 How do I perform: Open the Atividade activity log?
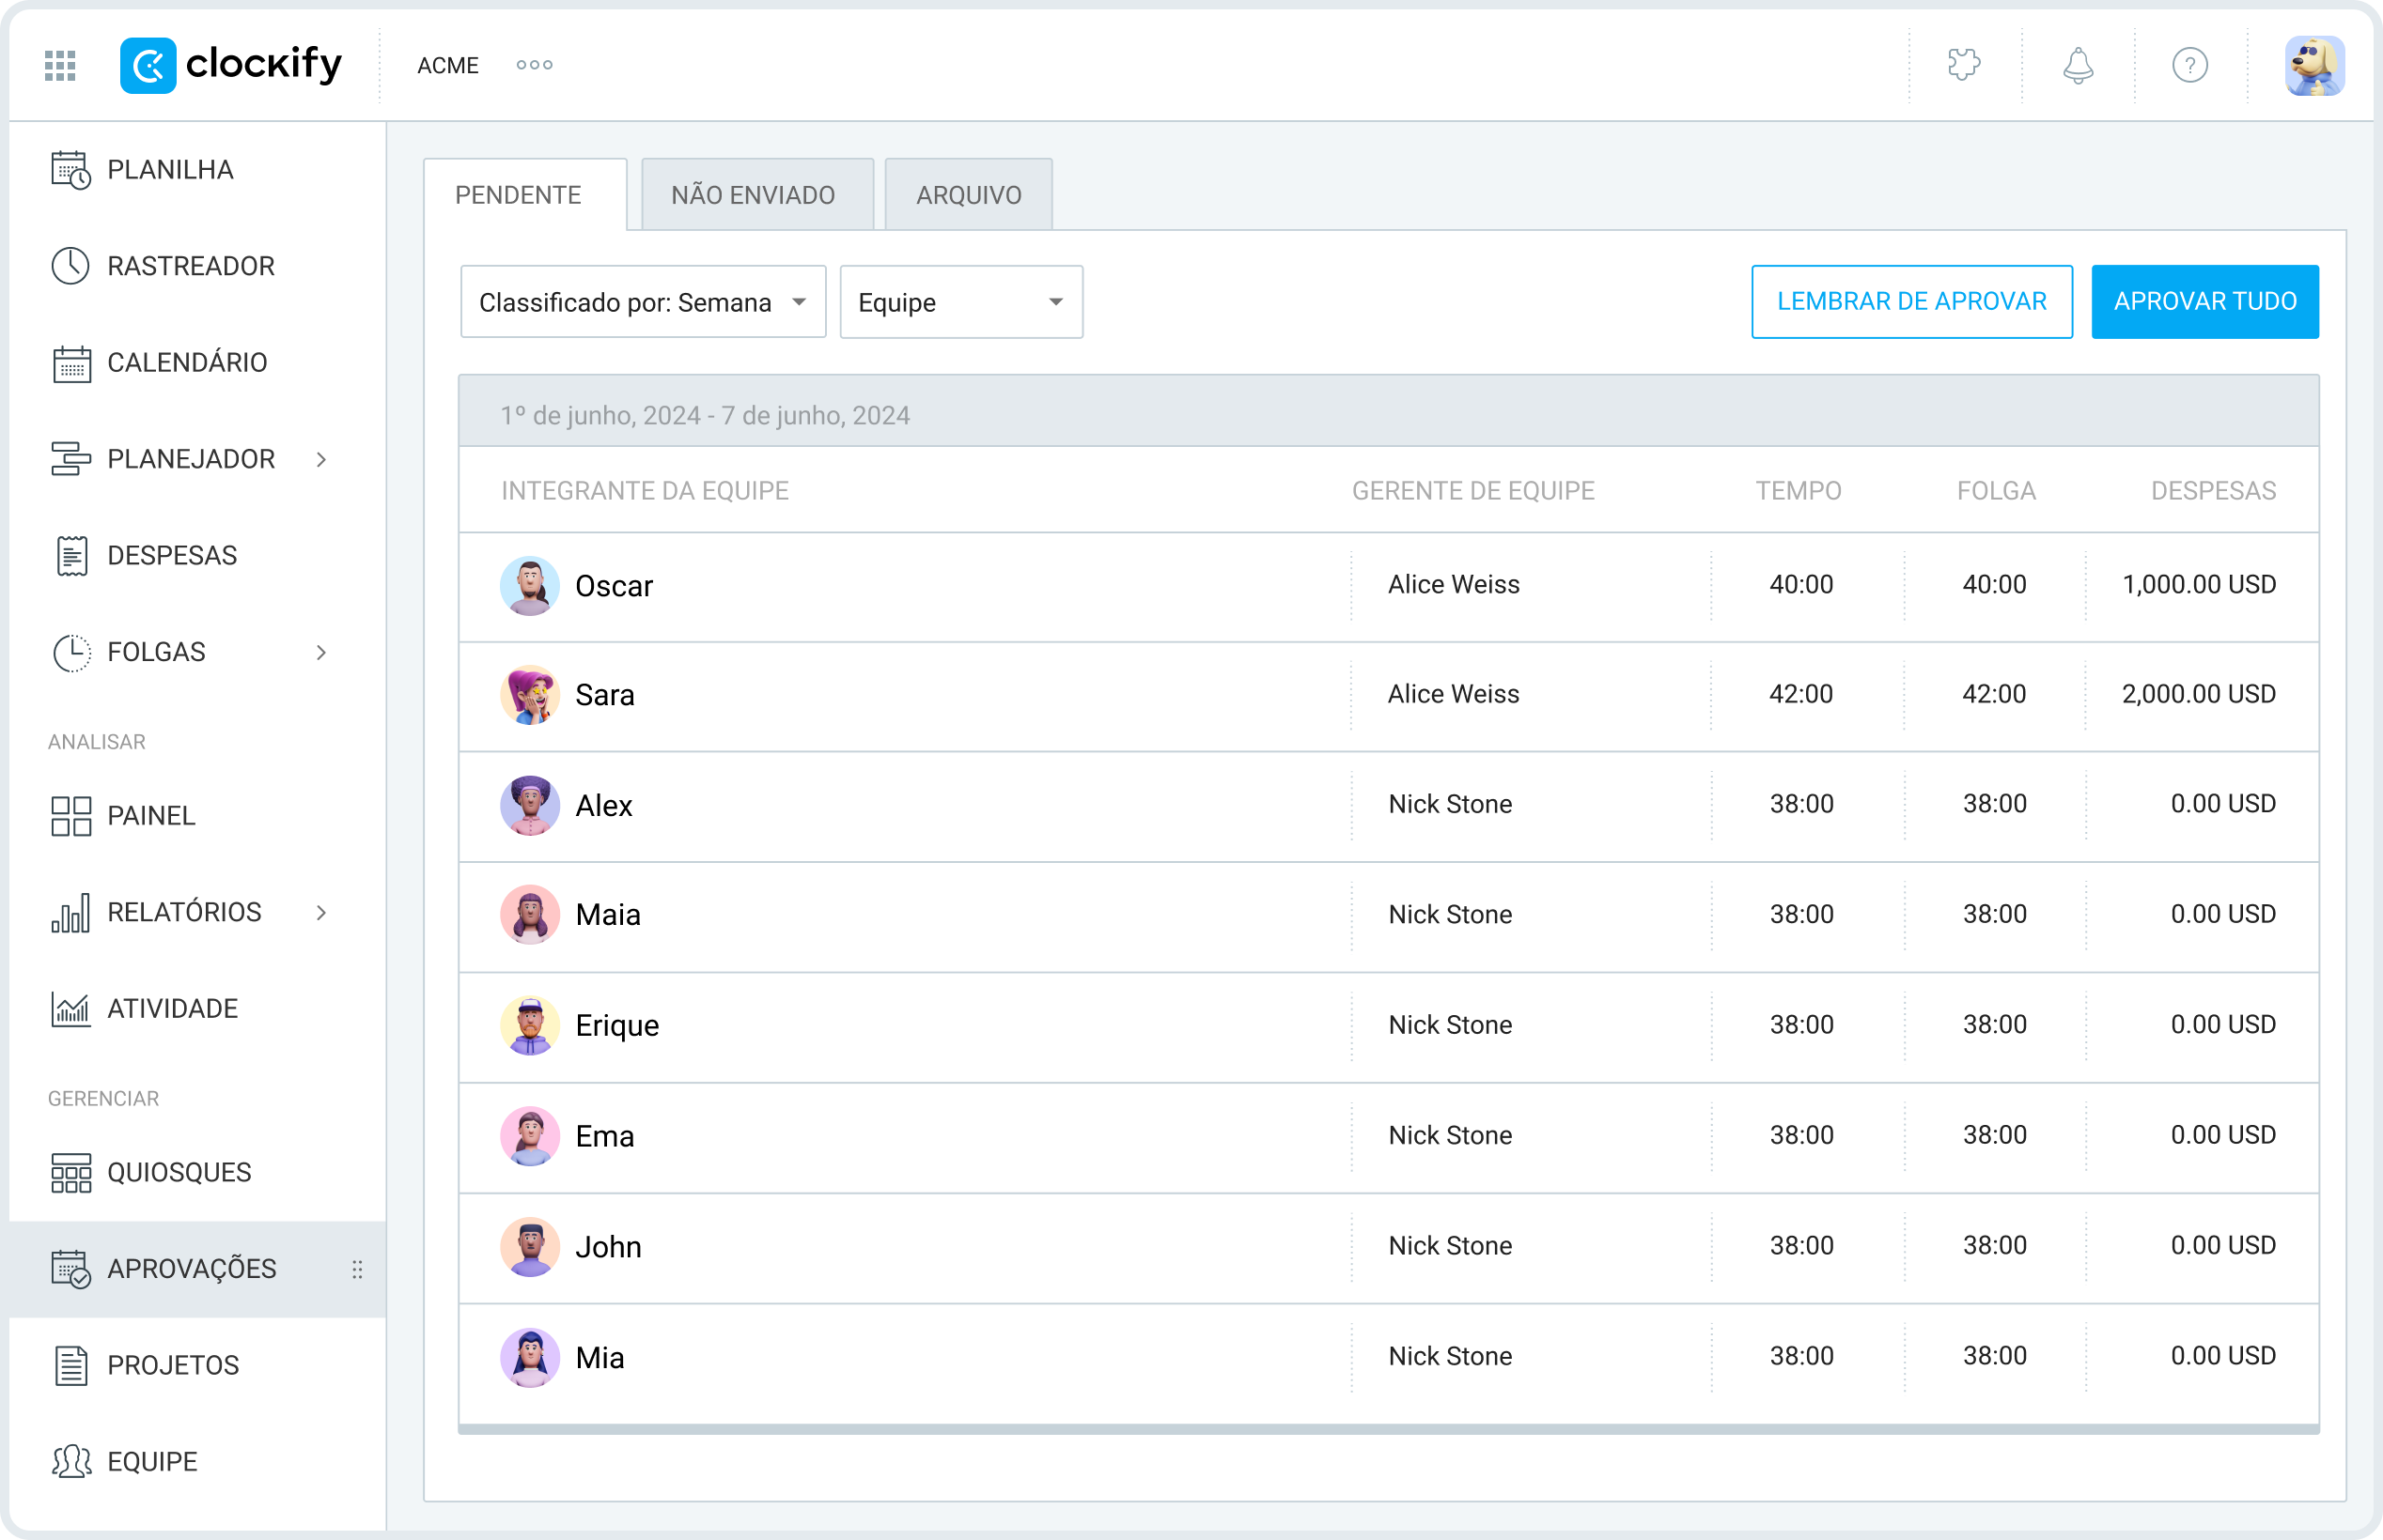click(x=171, y=1009)
